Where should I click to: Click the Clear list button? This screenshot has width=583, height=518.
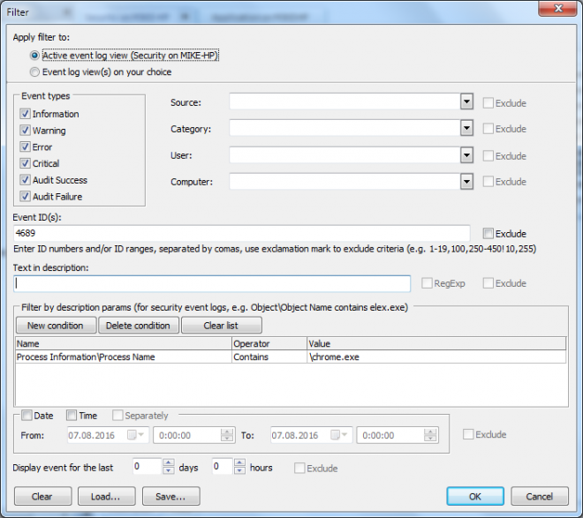[222, 326]
